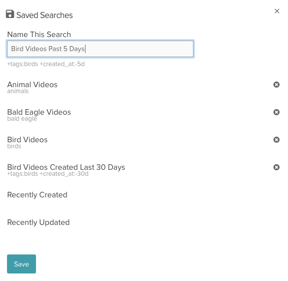Click the 'animals' query text under Animal Videos
Image resolution: width=288 pixels, height=281 pixels.
[18, 91]
